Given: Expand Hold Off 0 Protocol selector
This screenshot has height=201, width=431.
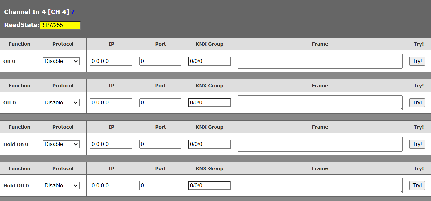Looking at the screenshot, I should (x=61, y=185).
